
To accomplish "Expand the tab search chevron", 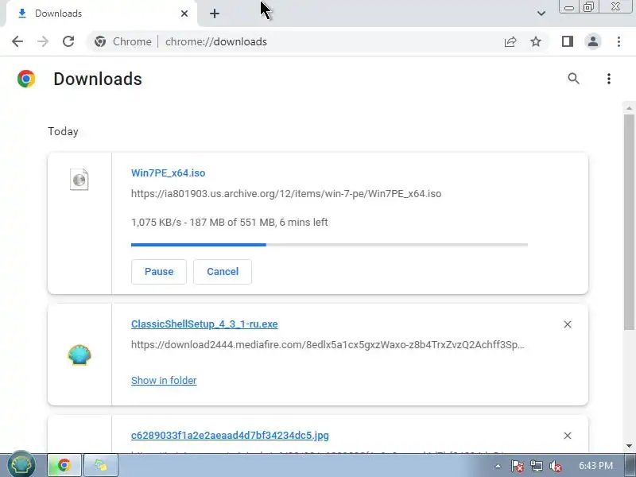I will [x=541, y=14].
